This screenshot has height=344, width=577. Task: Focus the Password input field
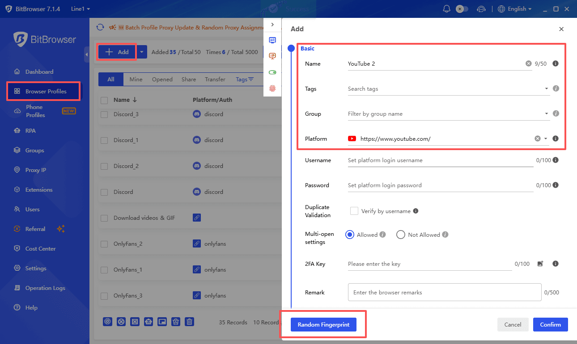point(441,185)
